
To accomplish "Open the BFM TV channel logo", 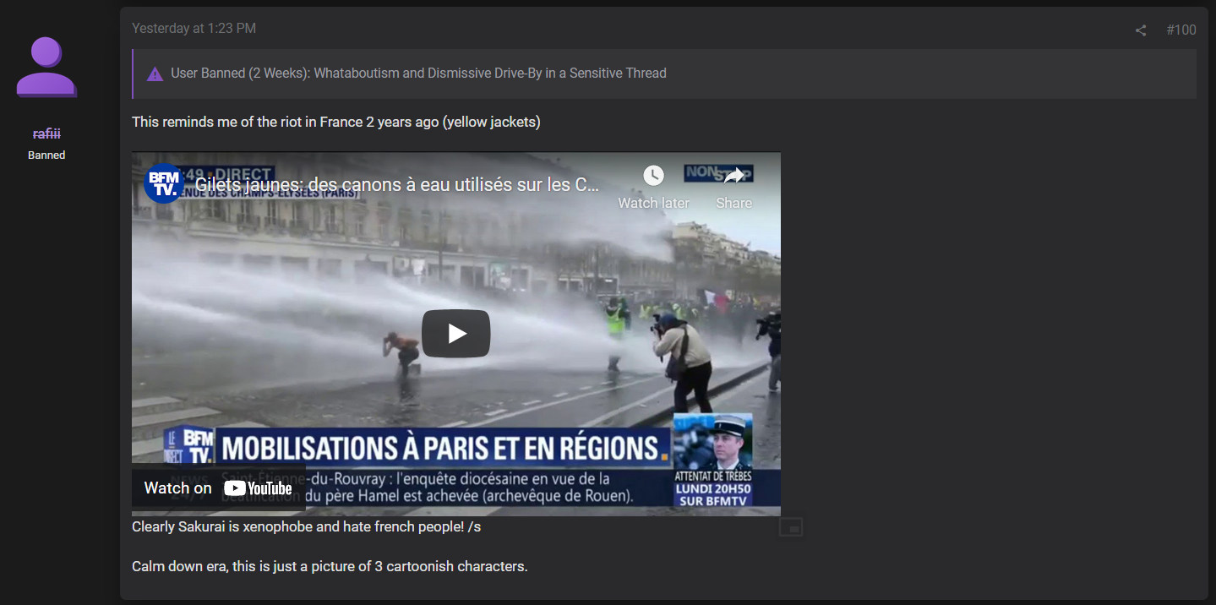I will (x=164, y=184).
